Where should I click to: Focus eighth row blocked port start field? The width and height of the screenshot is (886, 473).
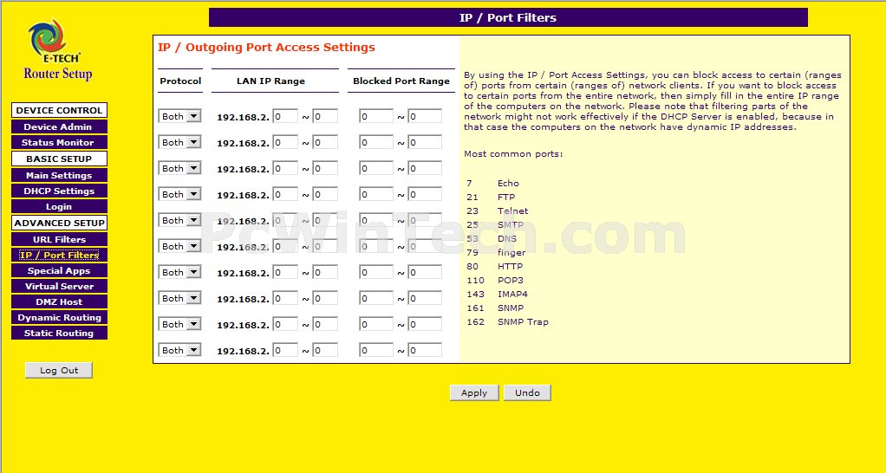click(x=376, y=298)
